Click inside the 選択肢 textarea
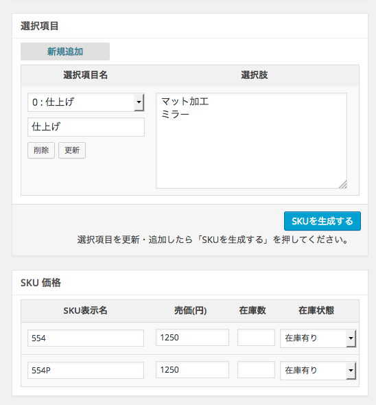Screen dimensions: 376x405 [x=251, y=141]
